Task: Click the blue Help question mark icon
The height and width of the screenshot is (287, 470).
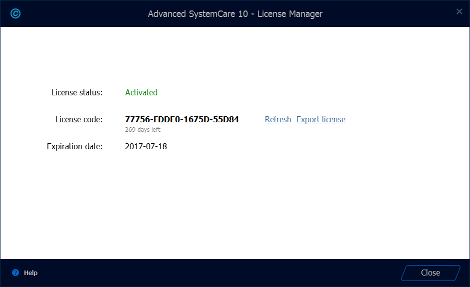Action: (15, 273)
